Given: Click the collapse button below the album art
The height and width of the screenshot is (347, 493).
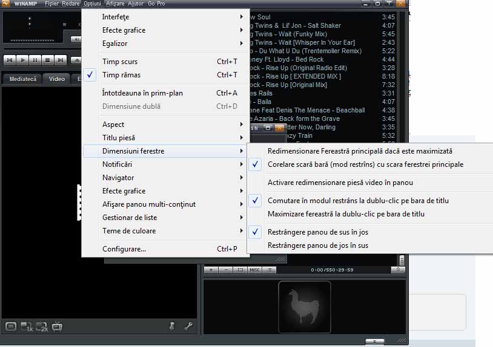Looking at the screenshot, I should point(374,341).
